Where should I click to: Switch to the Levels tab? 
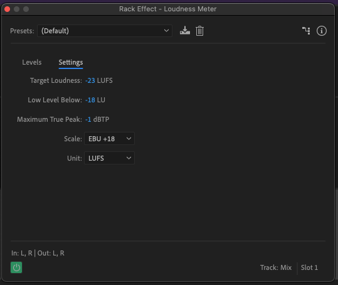(32, 62)
